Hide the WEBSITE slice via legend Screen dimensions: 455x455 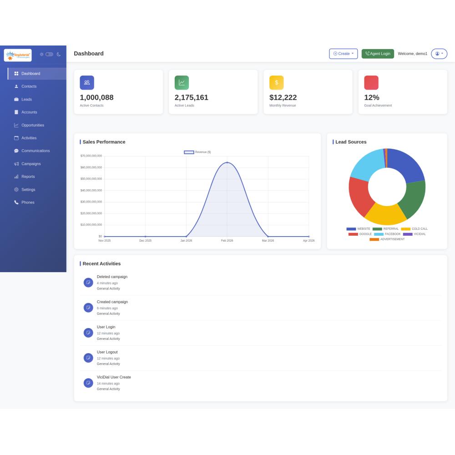[x=358, y=229]
